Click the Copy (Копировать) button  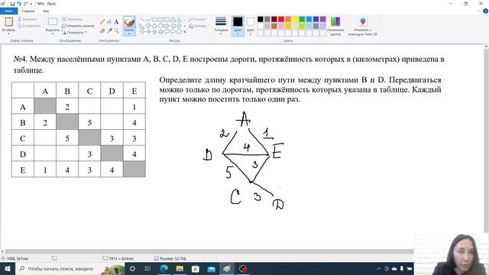29,26
